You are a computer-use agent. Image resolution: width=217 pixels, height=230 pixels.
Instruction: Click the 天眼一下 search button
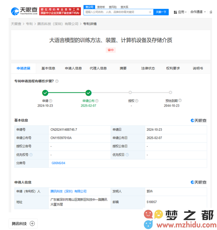(x=161, y=12)
